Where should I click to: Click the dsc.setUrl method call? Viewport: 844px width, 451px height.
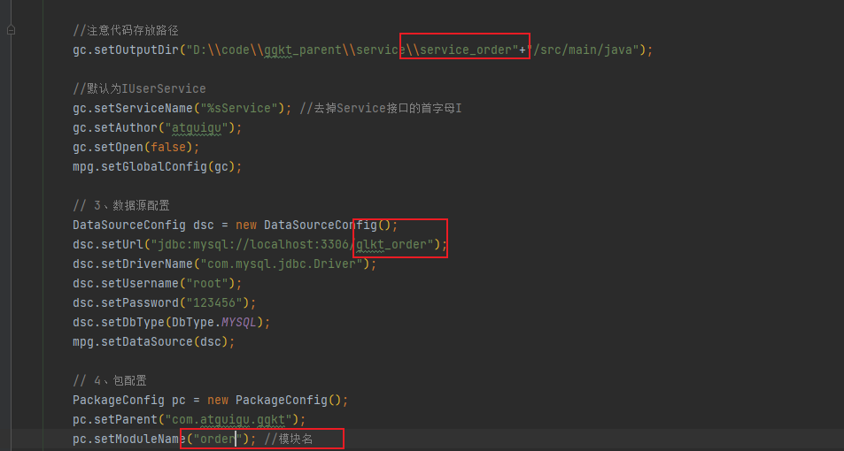click(108, 245)
